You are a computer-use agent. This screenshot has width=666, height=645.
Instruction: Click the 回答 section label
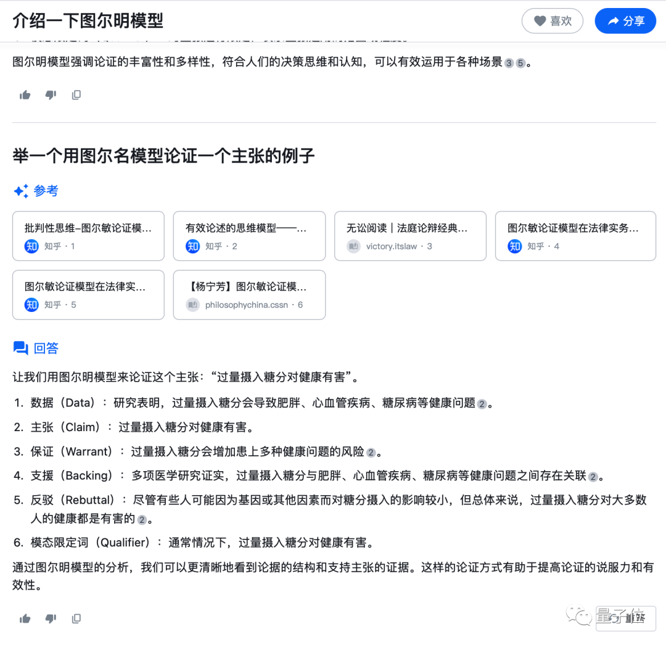46,348
